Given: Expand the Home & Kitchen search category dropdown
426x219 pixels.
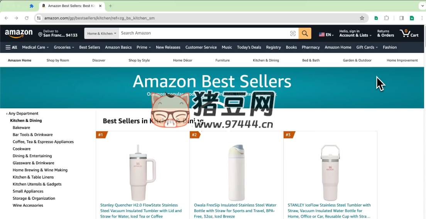Looking at the screenshot, I should pos(101,34).
